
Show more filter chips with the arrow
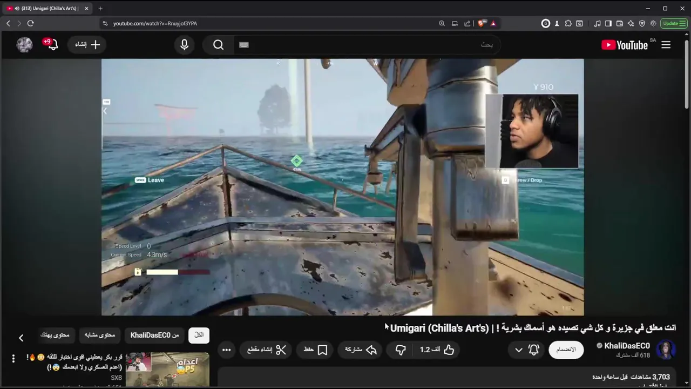pos(21,338)
